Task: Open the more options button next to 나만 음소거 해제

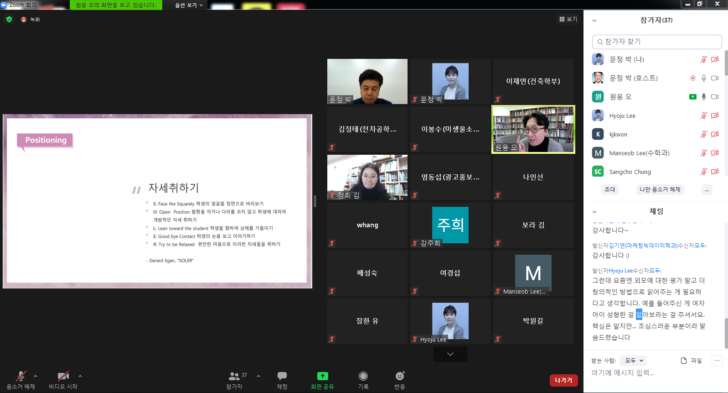Action: [707, 189]
